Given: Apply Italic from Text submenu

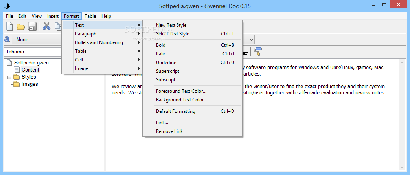Looking at the screenshot, I should tap(193, 53).
